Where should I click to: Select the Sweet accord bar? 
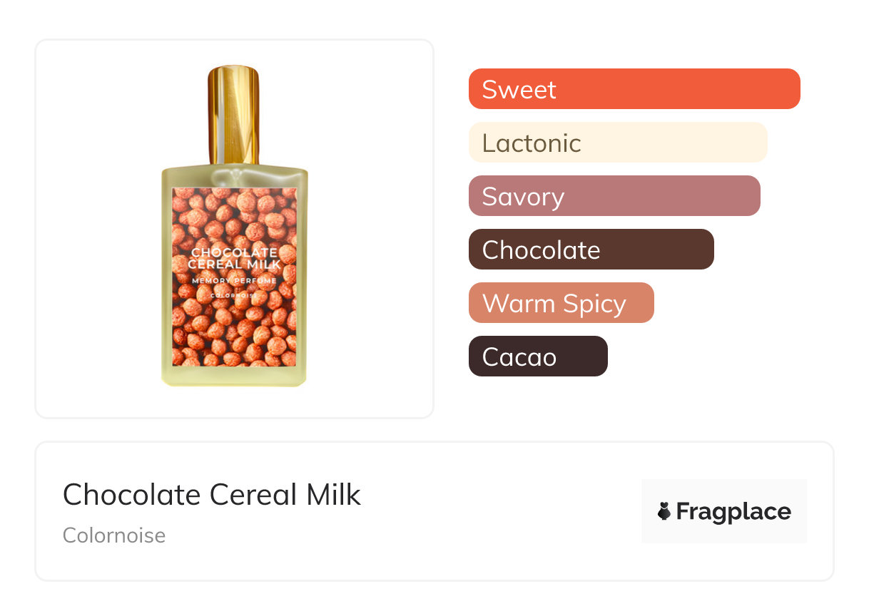[x=634, y=89]
